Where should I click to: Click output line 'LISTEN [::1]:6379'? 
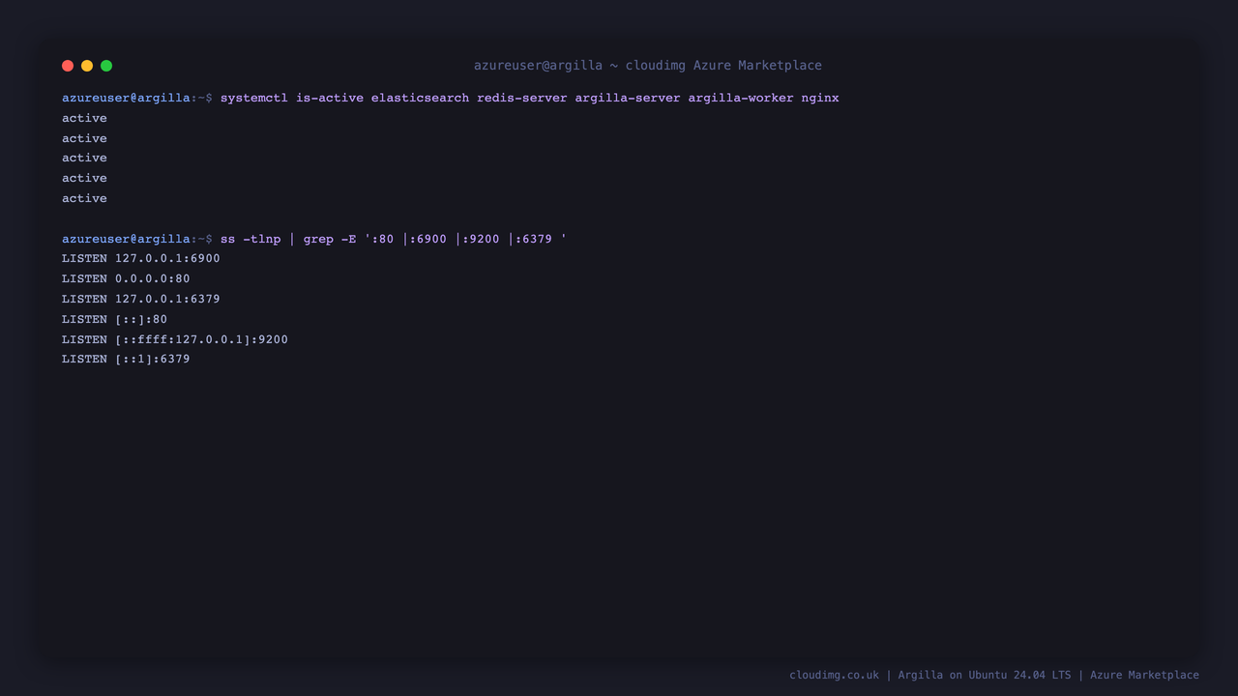126,360
